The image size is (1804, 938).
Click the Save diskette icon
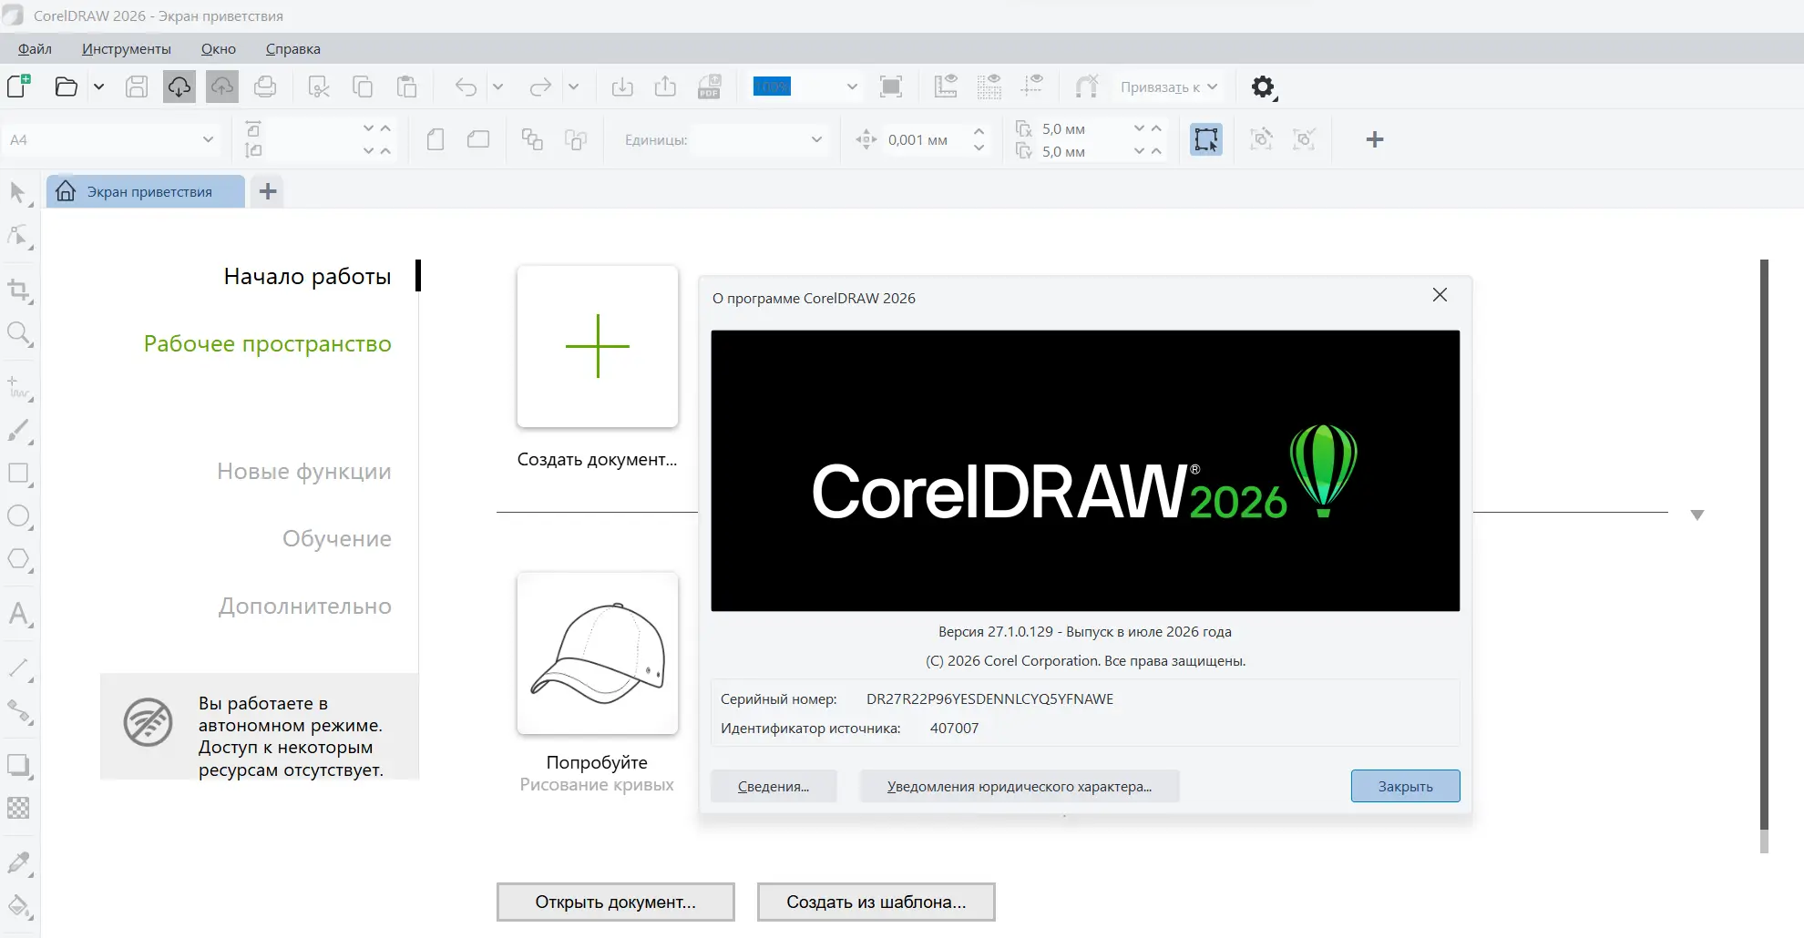coord(137,87)
